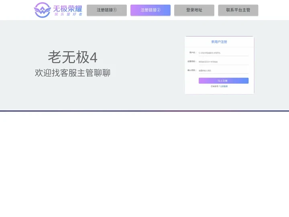Open 联系平台主管 navigation button
289x217 pixels.
coord(238,10)
